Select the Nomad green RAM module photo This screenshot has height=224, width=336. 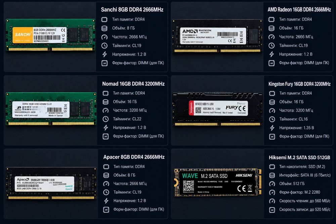(51, 108)
